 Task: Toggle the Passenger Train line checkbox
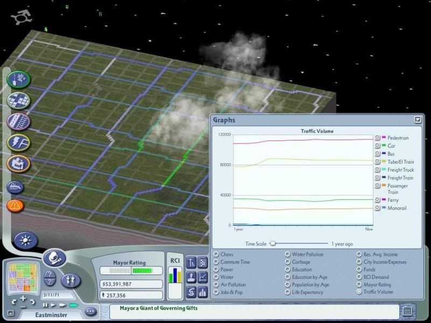378,186
